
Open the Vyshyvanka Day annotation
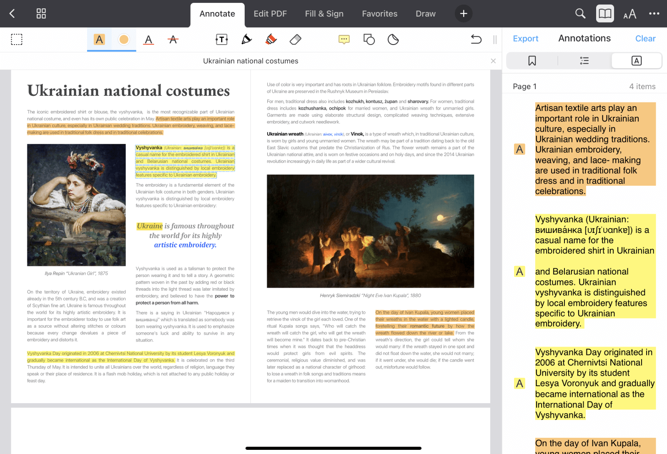pyautogui.click(x=595, y=384)
